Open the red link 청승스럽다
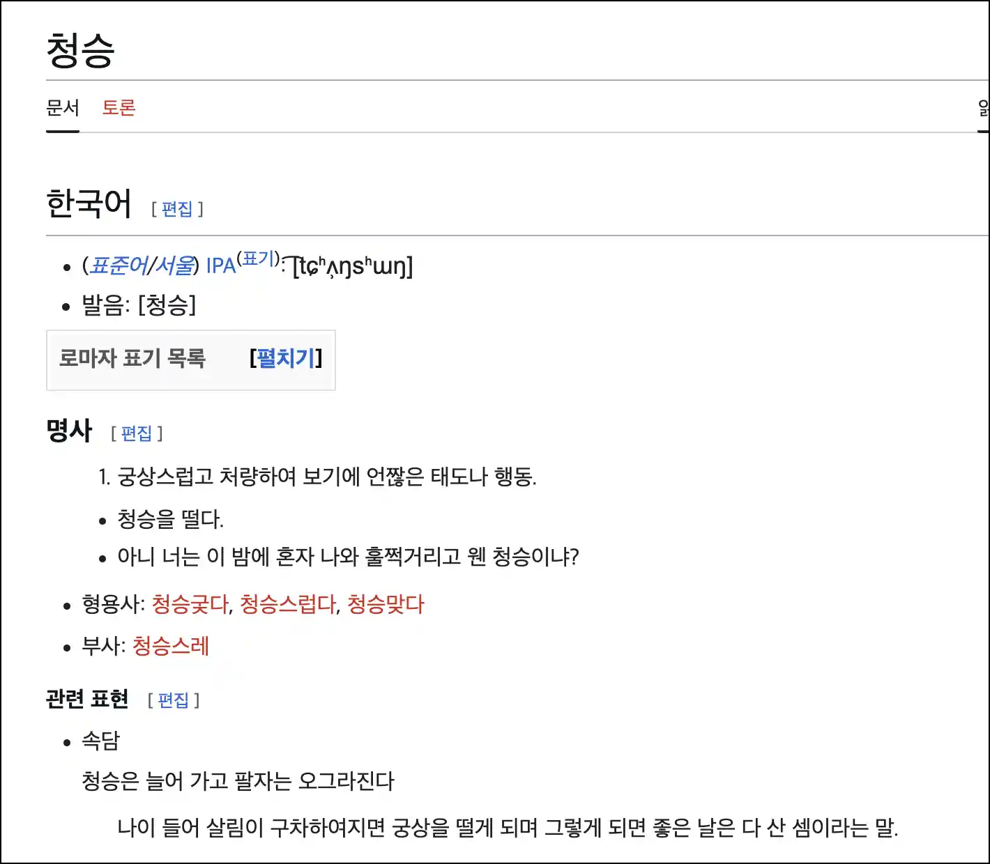Image resolution: width=990 pixels, height=864 pixels. 288,604
